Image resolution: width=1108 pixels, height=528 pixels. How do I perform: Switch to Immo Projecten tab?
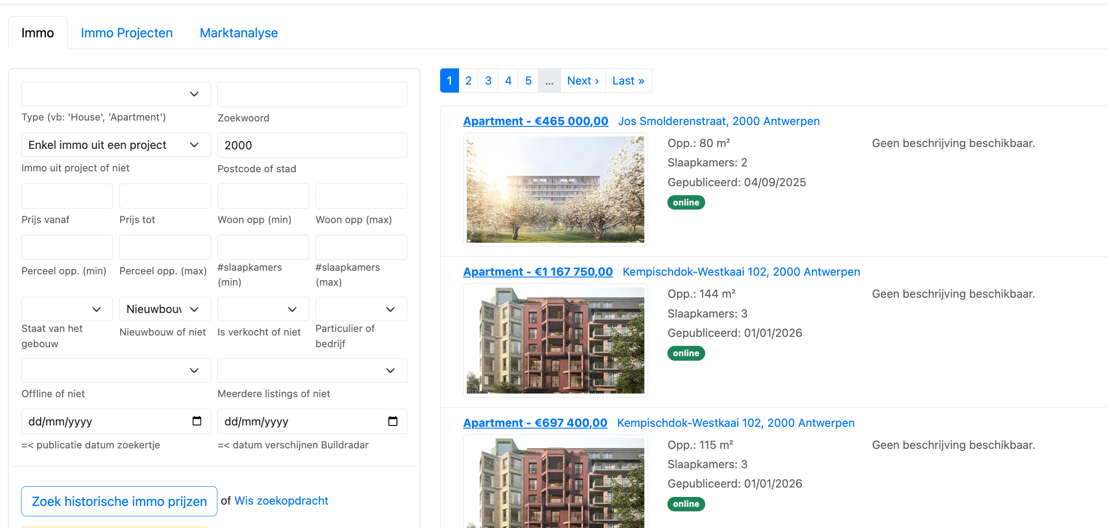point(126,33)
